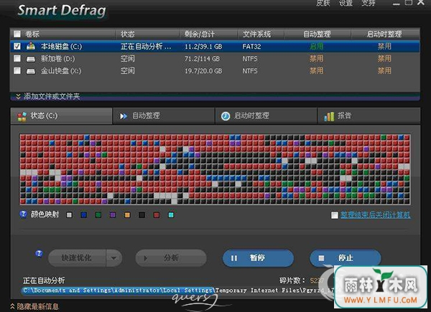This screenshot has height=312, width=431.
Task: Click the black color legend swatch
Action: tap(142, 215)
